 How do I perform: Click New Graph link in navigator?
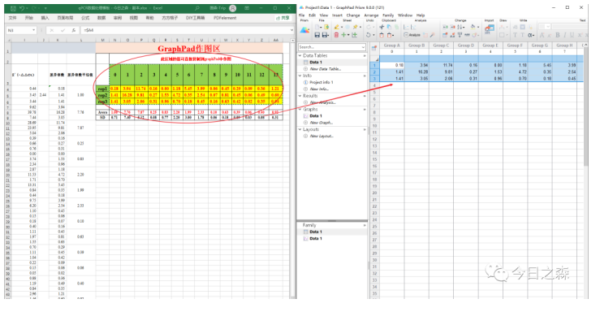click(x=321, y=123)
